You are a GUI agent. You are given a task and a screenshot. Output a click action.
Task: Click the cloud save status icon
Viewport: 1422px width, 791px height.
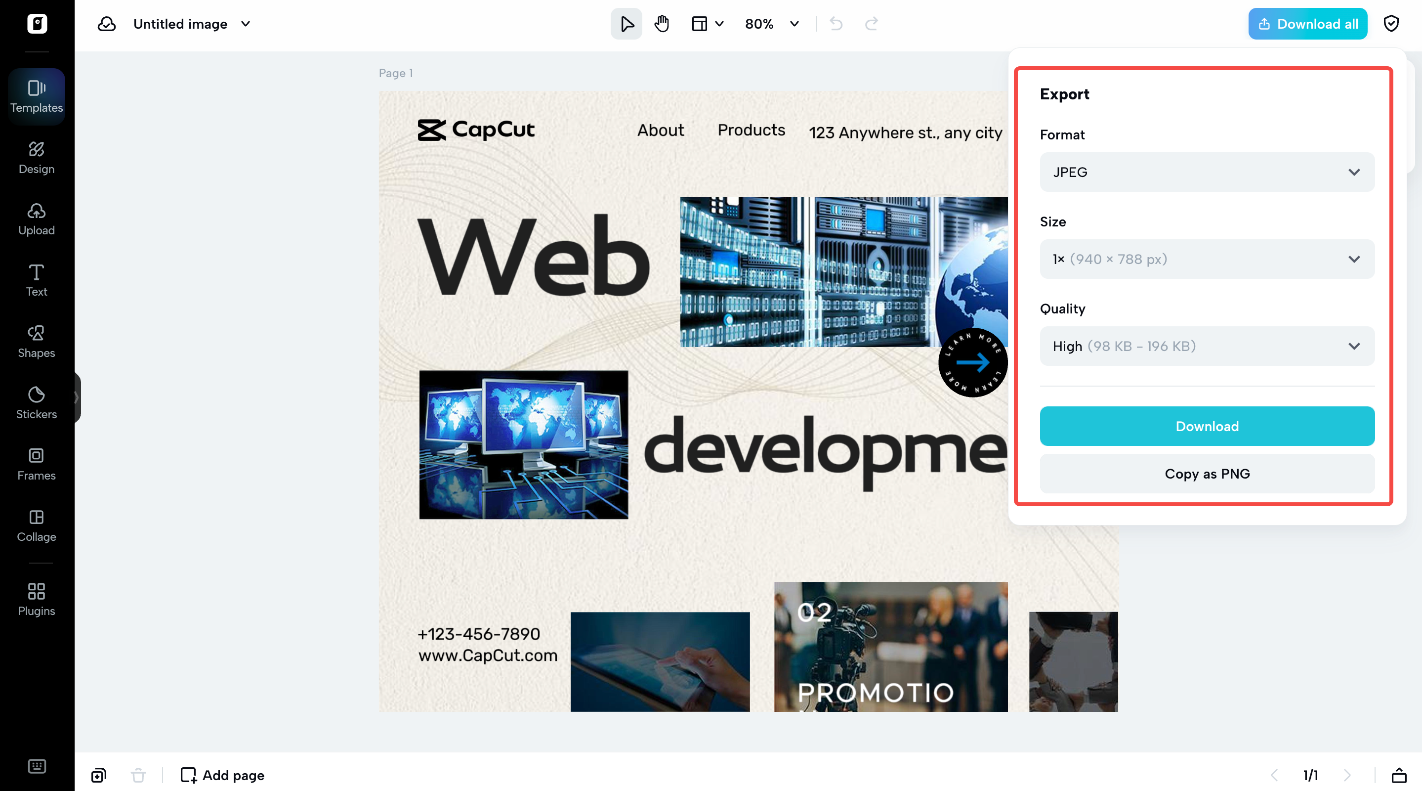[x=107, y=24]
